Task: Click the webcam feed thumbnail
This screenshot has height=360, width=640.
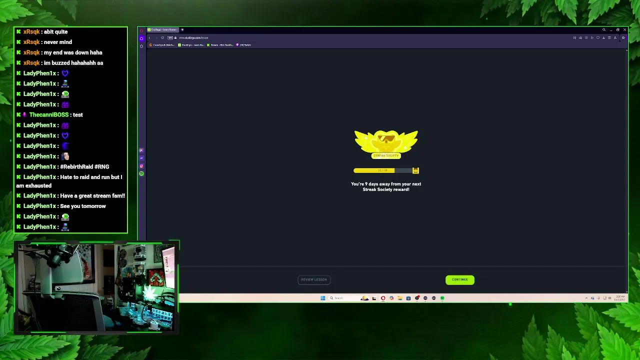Action: point(96,287)
